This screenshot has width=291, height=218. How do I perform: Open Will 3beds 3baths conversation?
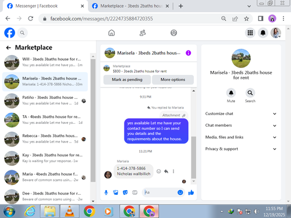pos(45,62)
